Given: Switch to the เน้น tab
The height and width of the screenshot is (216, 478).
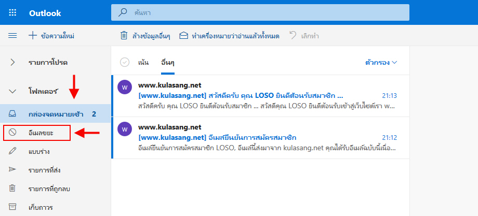Looking at the screenshot, I should point(143,63).
